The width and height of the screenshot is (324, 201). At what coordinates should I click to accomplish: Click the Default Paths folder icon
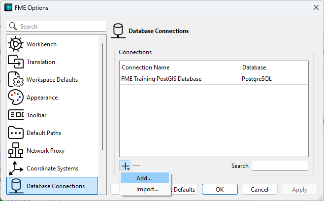(16, 133)
